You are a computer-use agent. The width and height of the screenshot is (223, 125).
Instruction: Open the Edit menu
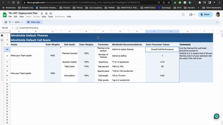point(15,17)
